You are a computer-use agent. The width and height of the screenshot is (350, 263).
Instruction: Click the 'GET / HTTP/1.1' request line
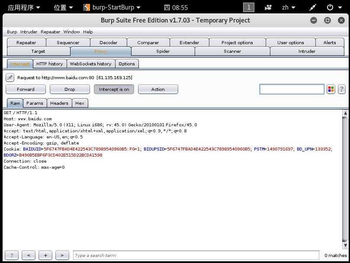tap(20, 113)
